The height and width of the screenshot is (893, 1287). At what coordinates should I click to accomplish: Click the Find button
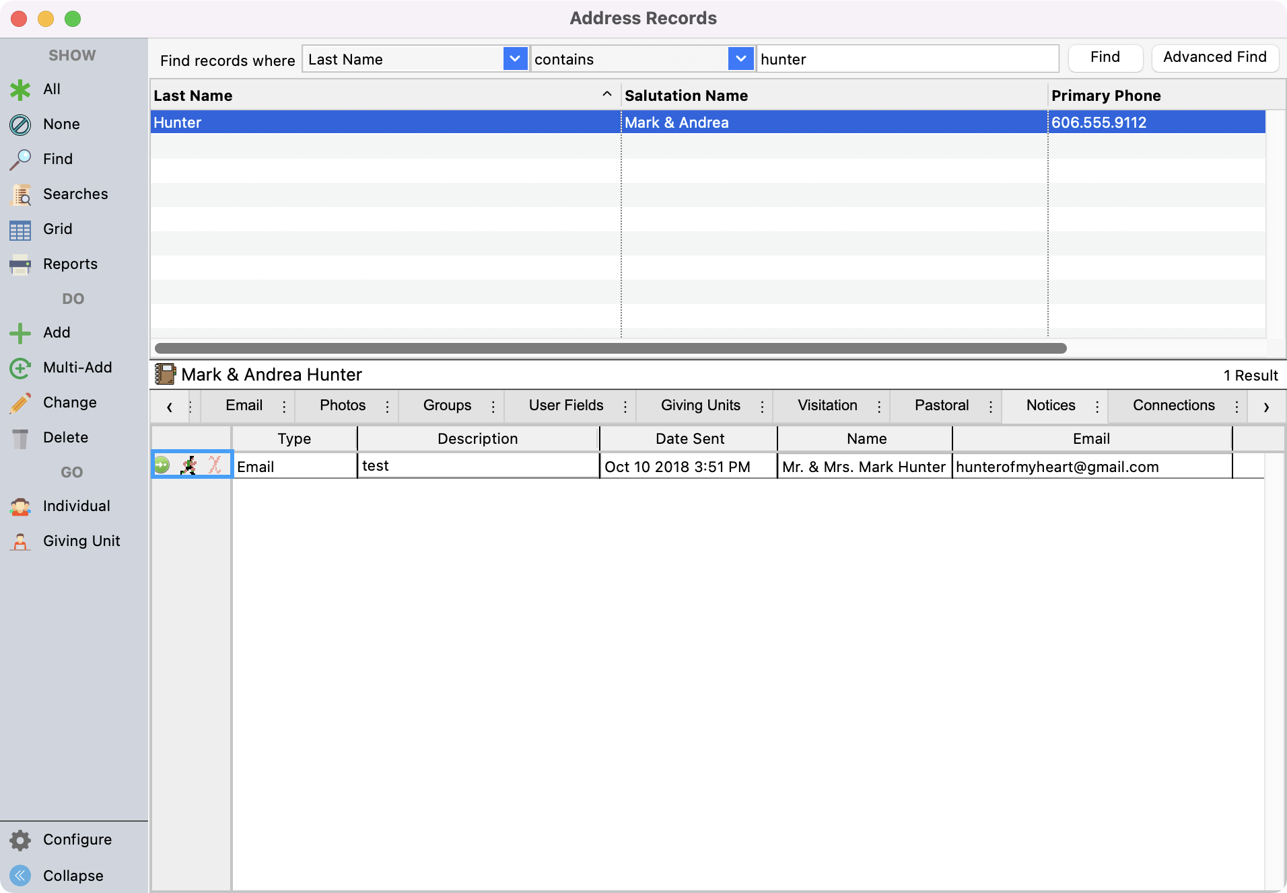click(1105, 57)
